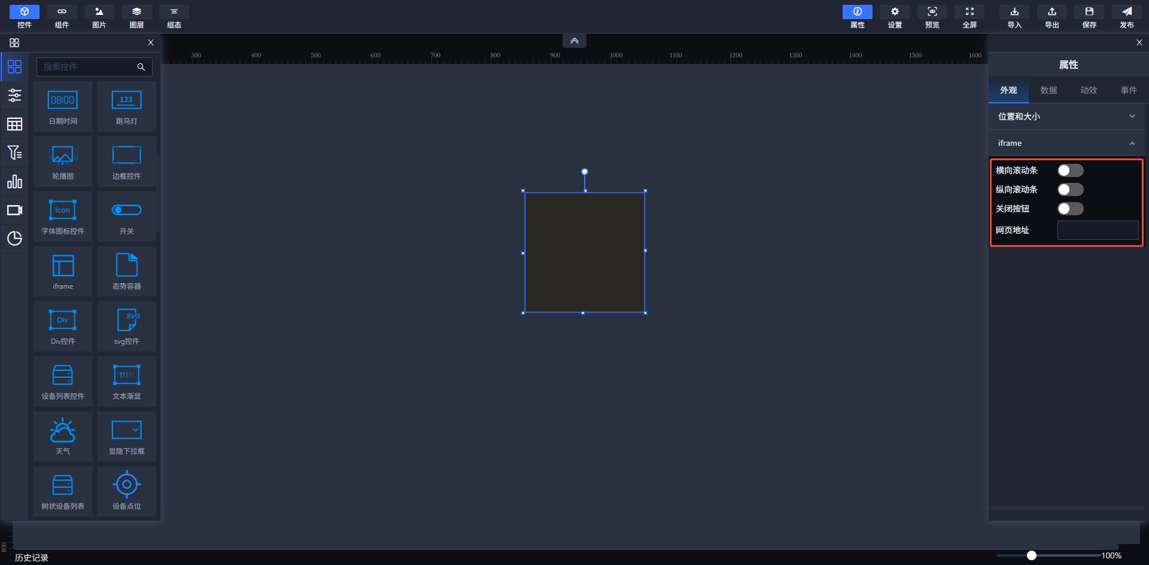Choose the iframe widget in the palette
Viewport: 1149px width, 565px height.
(63, 266)
